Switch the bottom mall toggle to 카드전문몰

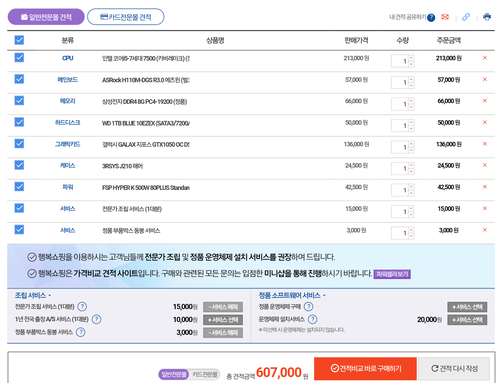pyautogui.click(x=205, y=374)
